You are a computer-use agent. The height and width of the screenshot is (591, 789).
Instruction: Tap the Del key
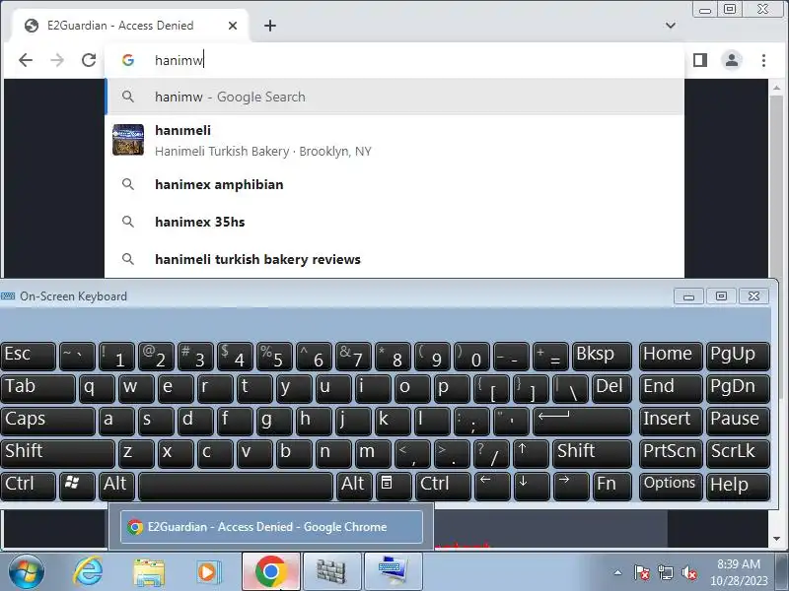coord(611,388)
